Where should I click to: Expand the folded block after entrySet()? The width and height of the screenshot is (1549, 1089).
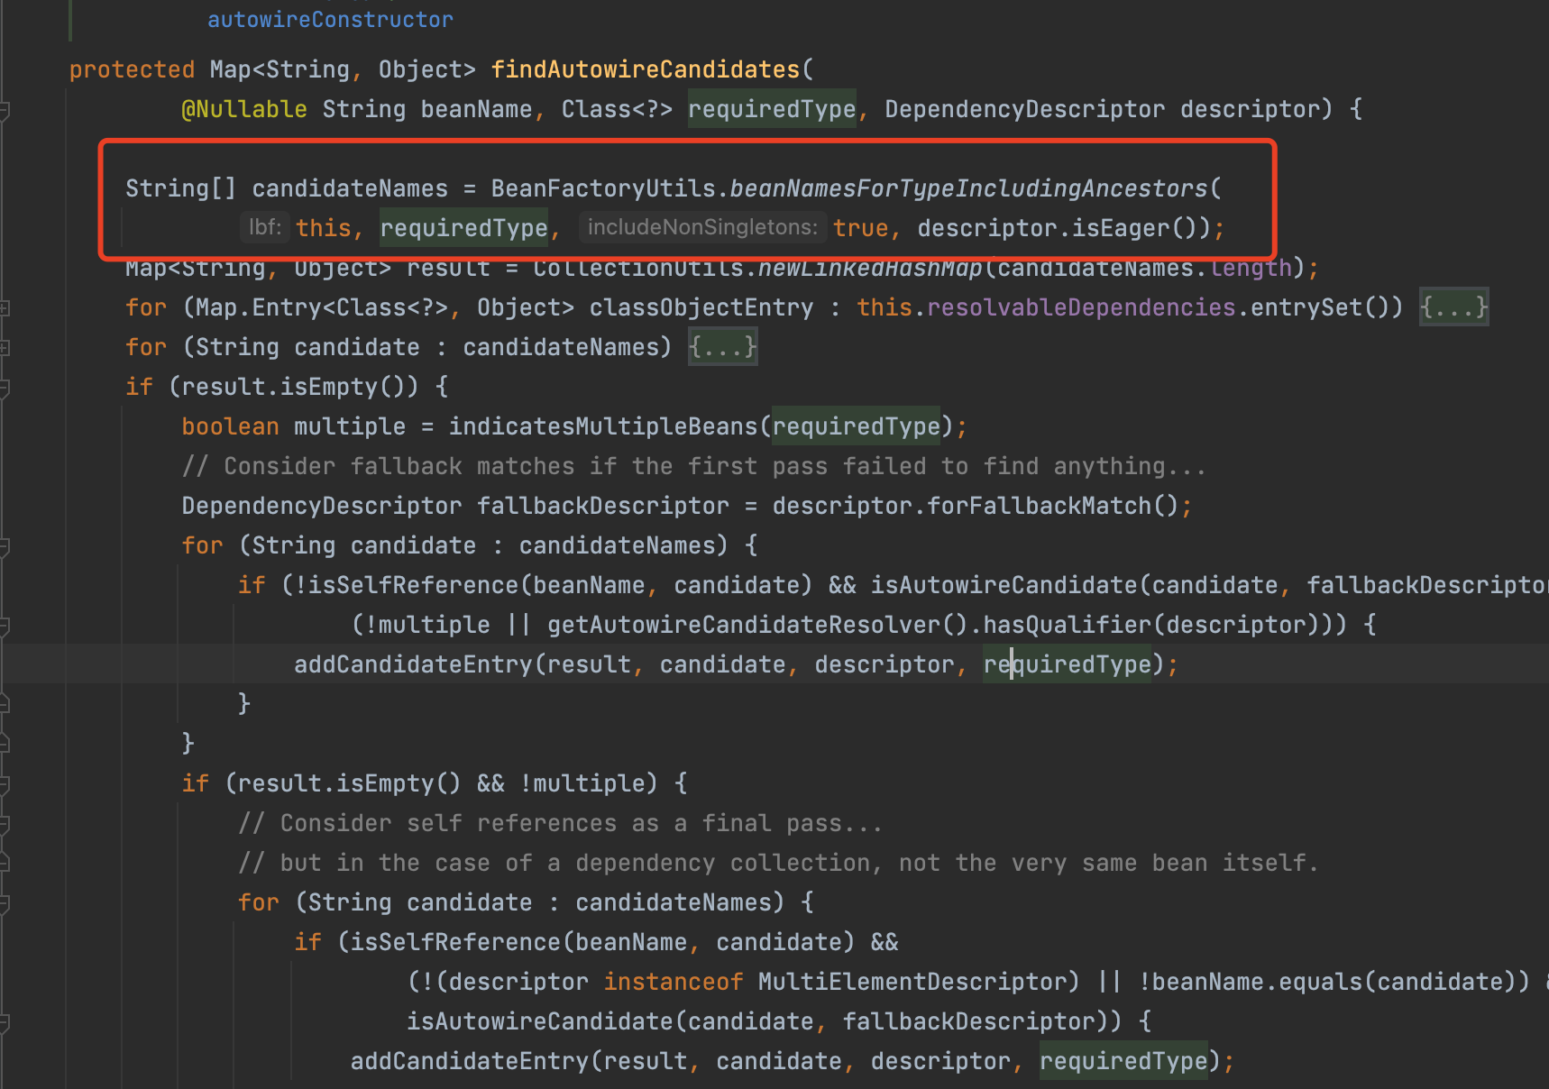click(1453, 307)
